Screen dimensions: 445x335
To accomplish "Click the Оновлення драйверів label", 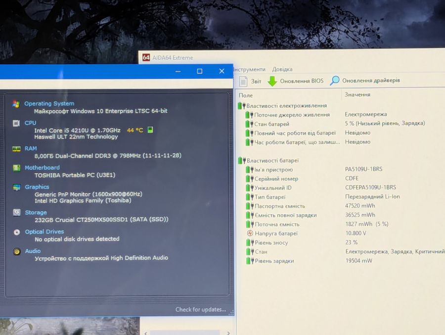I will (x=371, y=81).
